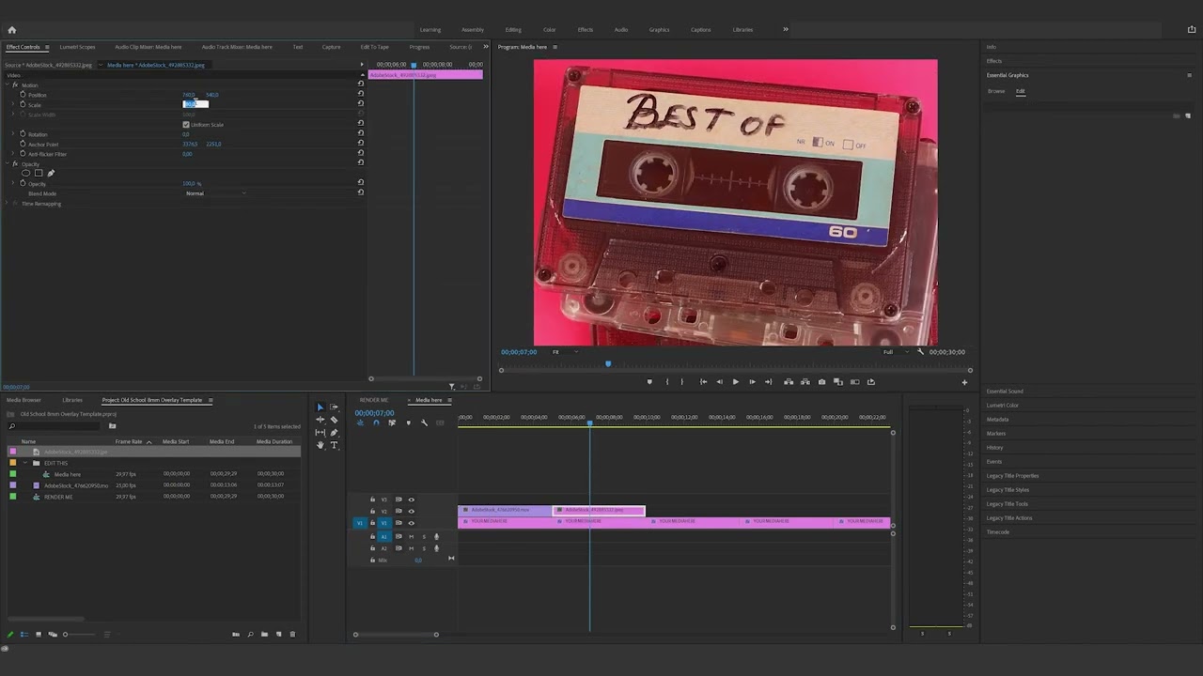
Task: Click the Home icon
Action: [12, 29]
